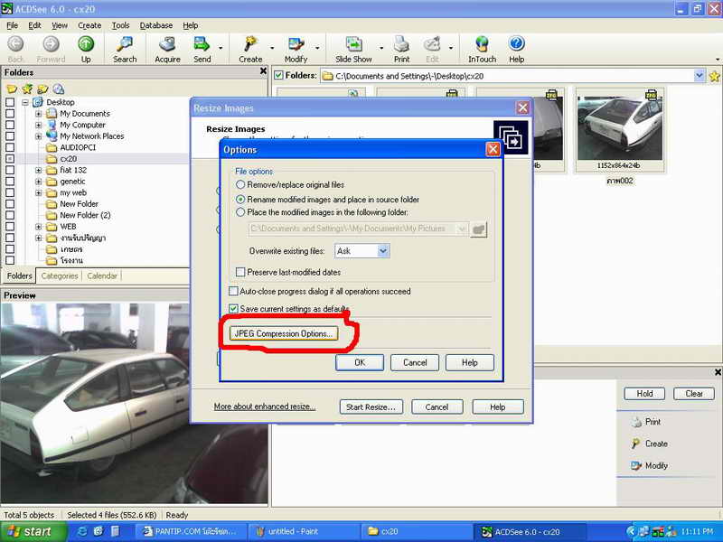Switch to the Calendar tab
723x542 pixels.
pyautogui.click(x=102, y=276)
